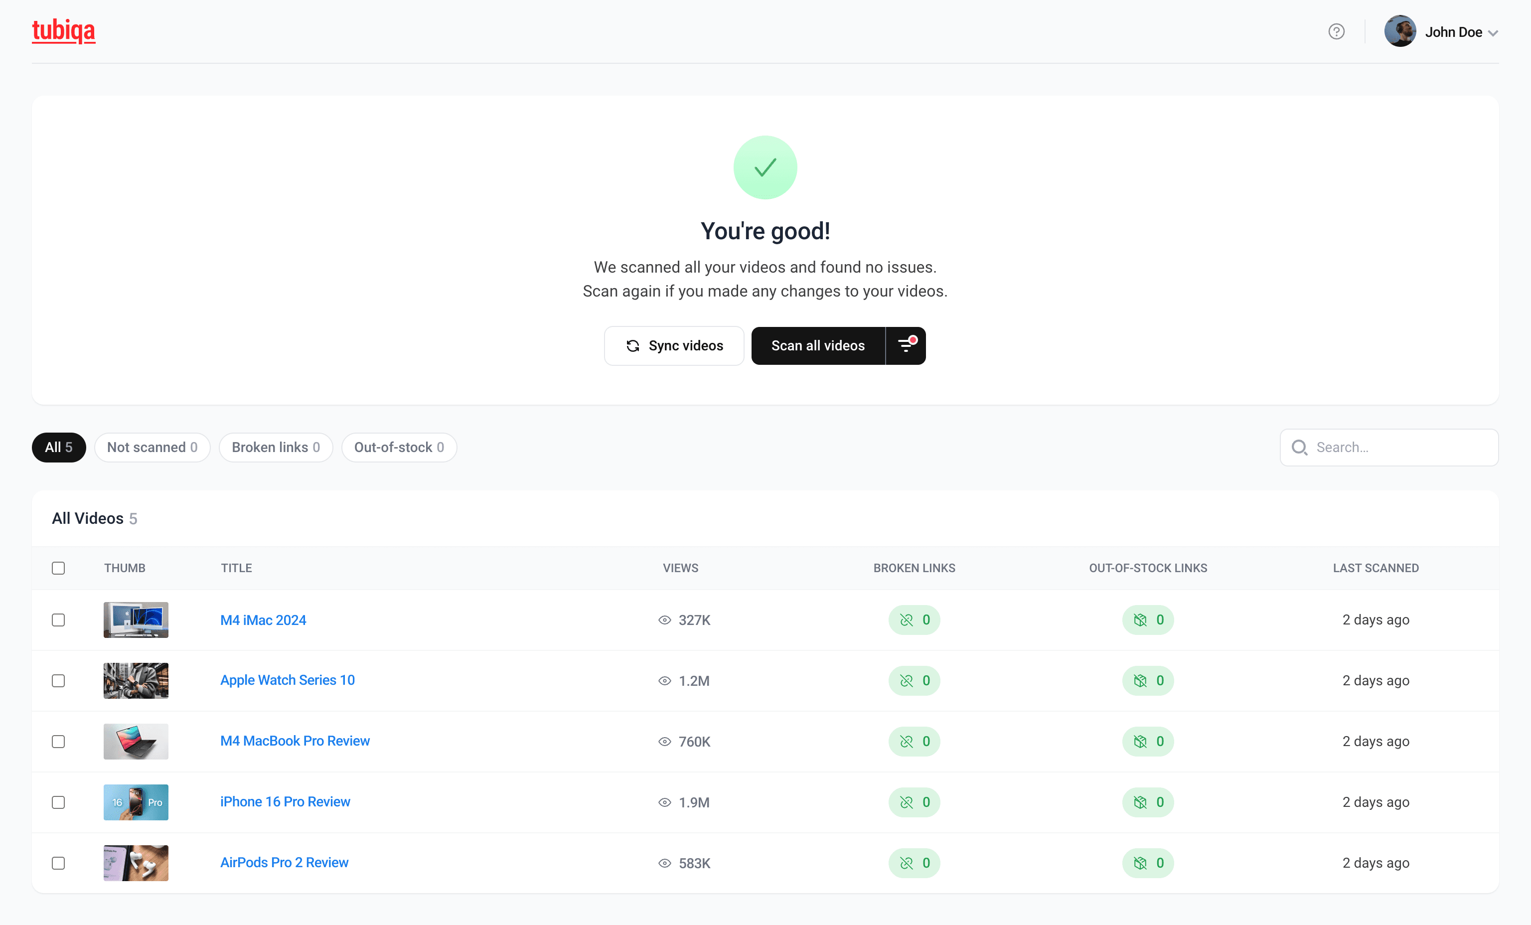Click the OUT-OF-STOCK LINKS column header
1531x925 pixels.
[1148, 569]
